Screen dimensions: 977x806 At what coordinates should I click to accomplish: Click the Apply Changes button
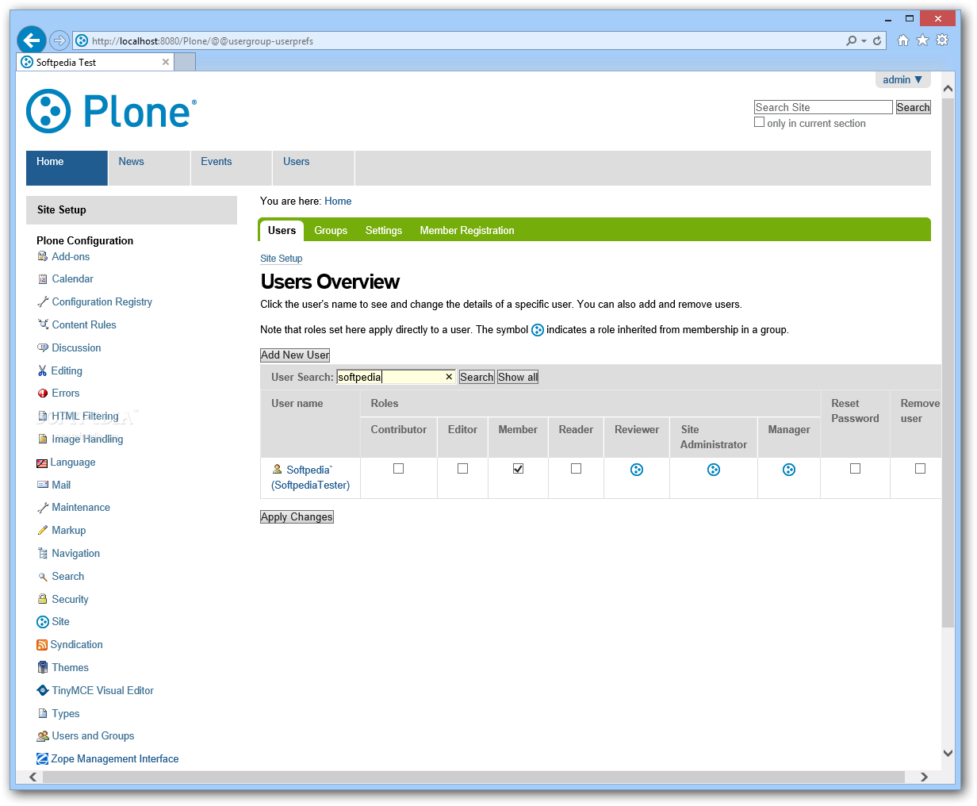pyautogui.click(x=297, y=517)
